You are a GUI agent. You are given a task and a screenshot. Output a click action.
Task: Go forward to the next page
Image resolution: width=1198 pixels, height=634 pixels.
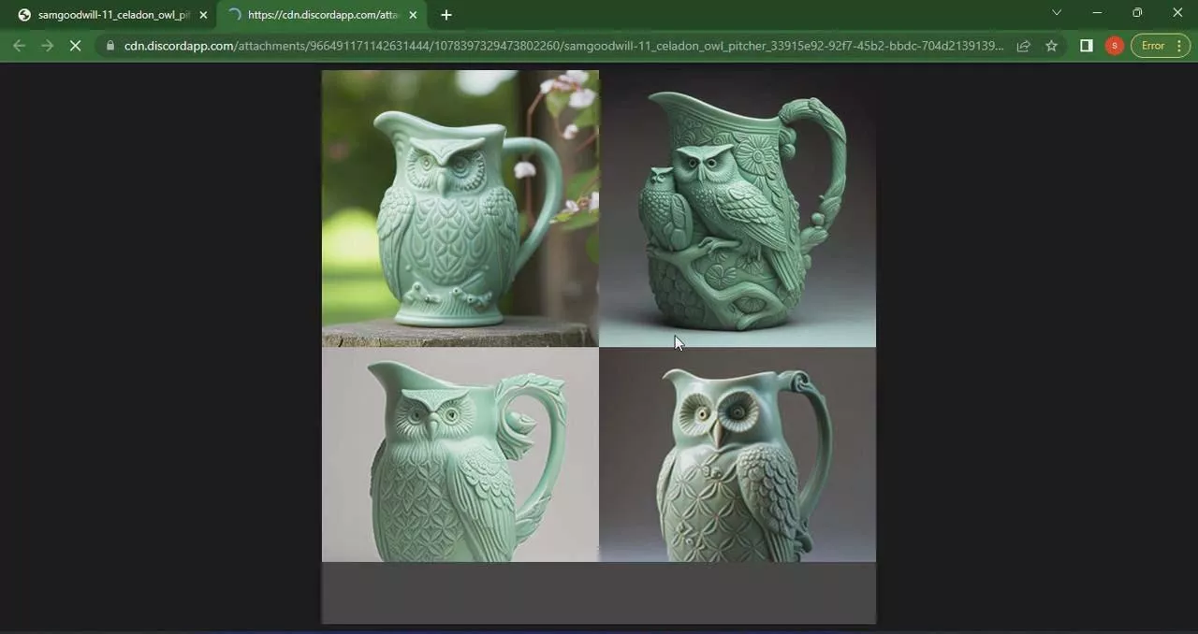(x=47, y=46)
